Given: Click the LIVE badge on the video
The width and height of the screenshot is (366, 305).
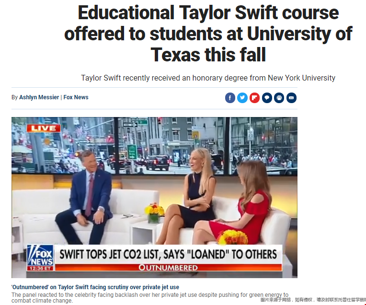Looking at the screenshot, I should (44, 128).
